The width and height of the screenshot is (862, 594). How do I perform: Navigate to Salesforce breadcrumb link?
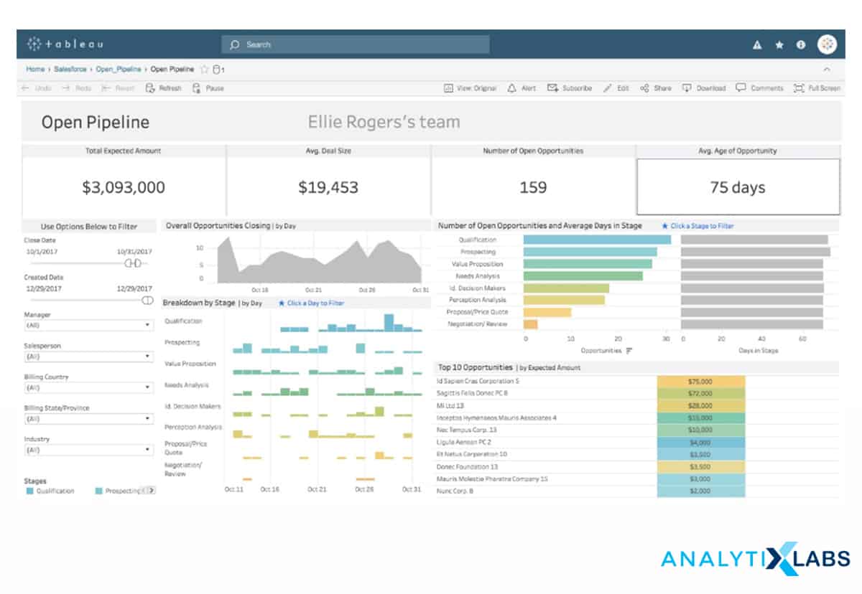point(70,70)
